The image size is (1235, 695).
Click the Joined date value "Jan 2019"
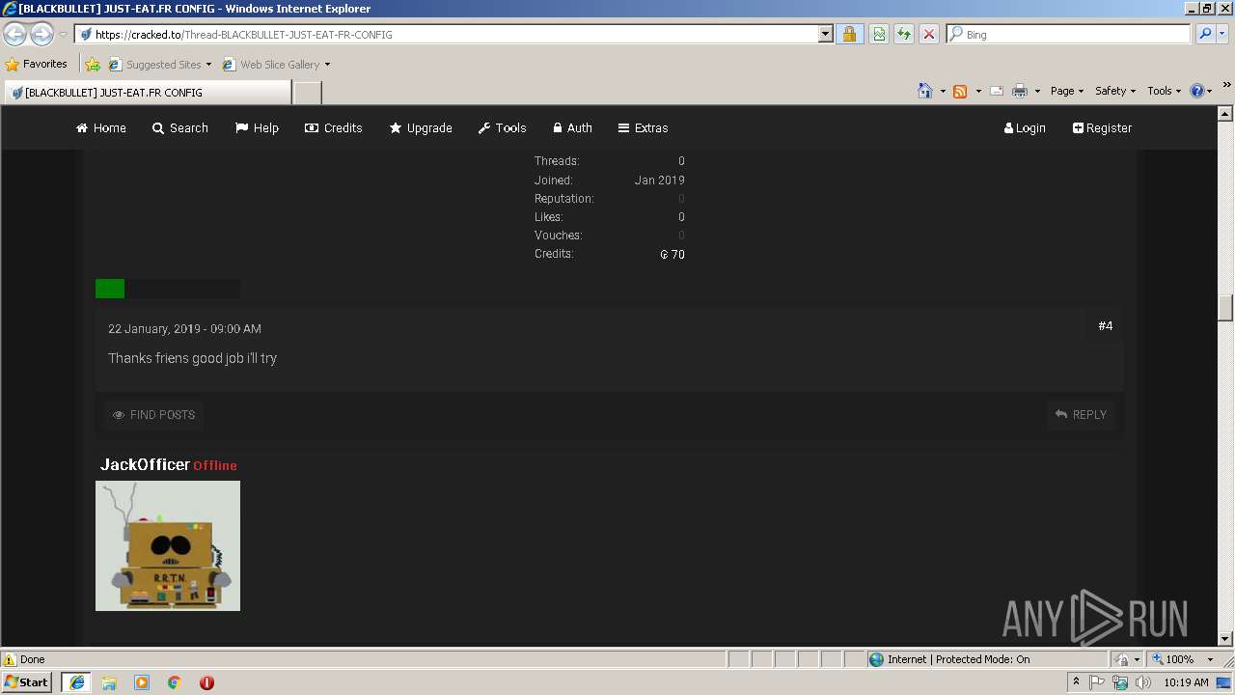[660, 181]
